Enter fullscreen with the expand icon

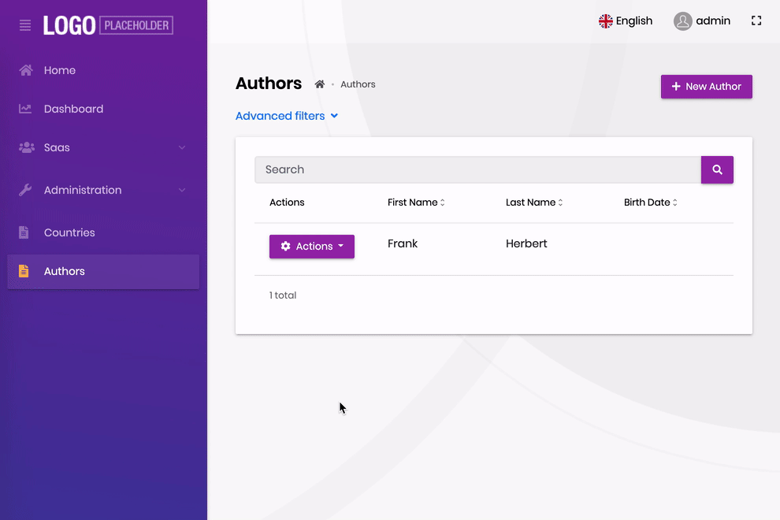click(756, 20)
